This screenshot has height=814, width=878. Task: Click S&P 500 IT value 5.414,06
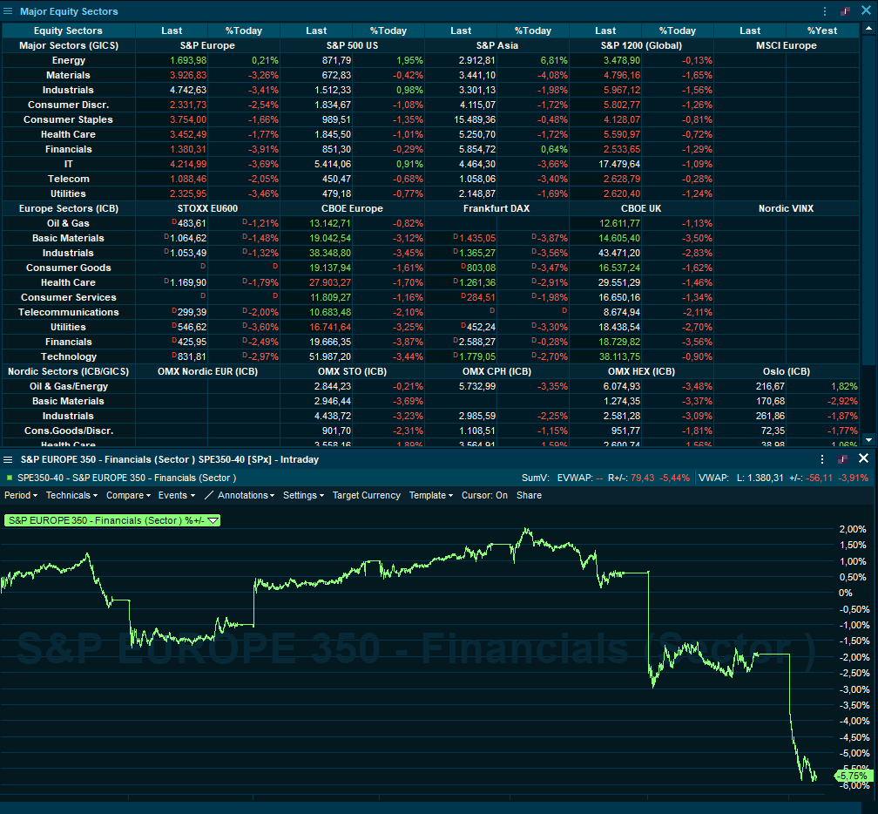click(333, 164)
